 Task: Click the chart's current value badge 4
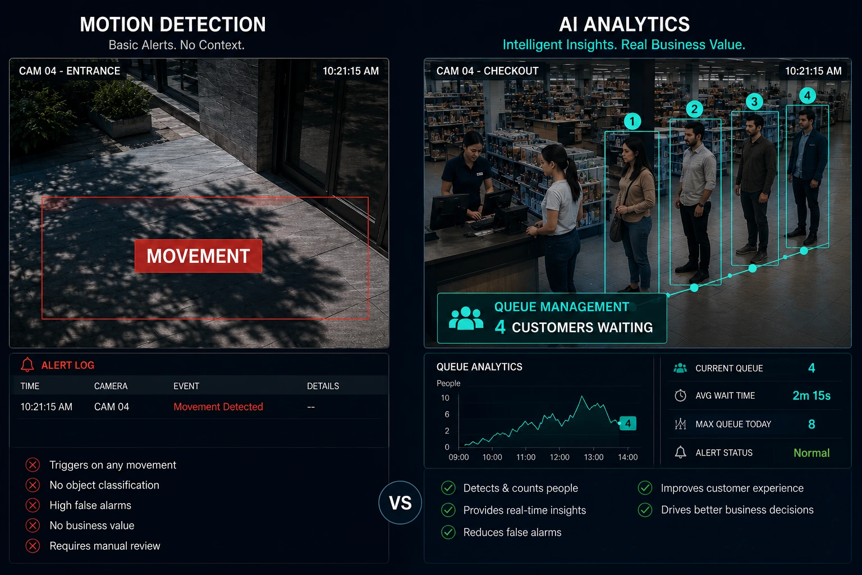click(x=628, y=423)
